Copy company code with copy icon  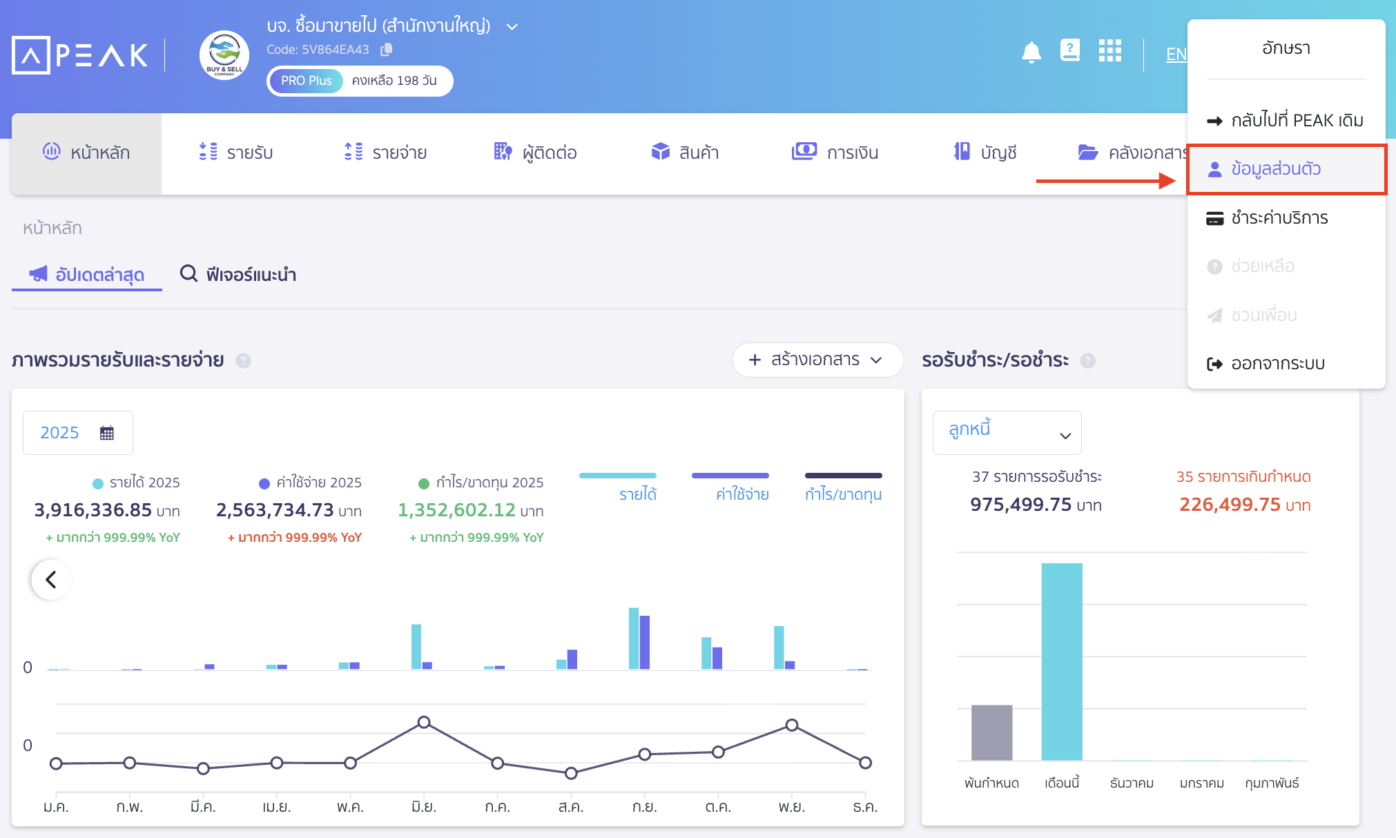coord(387,50)
